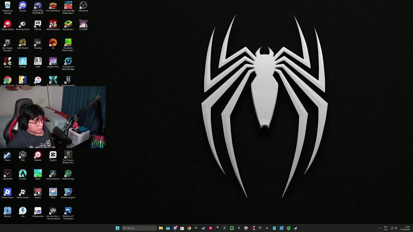Click the PEAK game icon
This screenshot has height=232, width=413.
tap(53, 194)
